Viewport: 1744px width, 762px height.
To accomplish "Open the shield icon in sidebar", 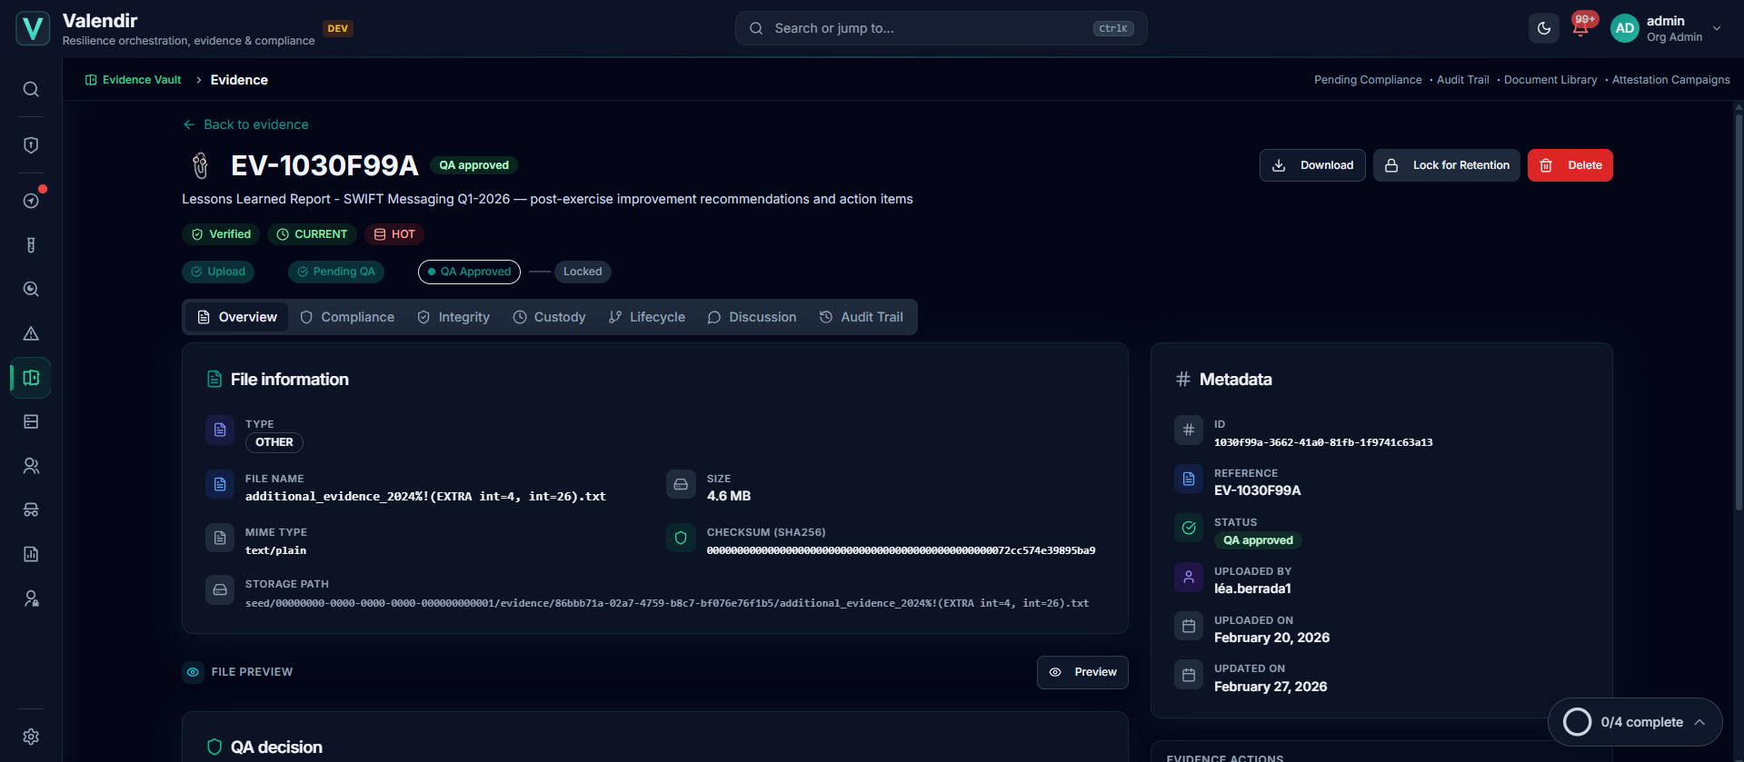I will 31,145.
